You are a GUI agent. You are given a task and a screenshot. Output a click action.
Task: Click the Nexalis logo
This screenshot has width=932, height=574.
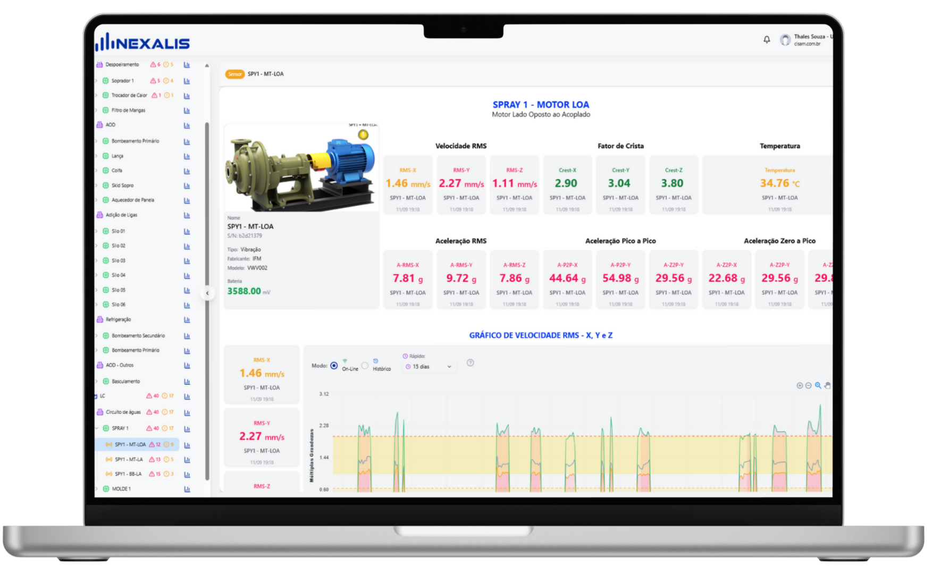click(141, 43)
